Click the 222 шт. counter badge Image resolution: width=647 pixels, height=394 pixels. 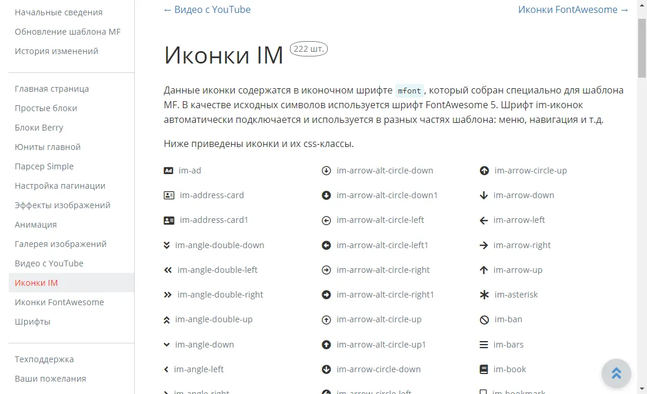(x=308, y=49)
